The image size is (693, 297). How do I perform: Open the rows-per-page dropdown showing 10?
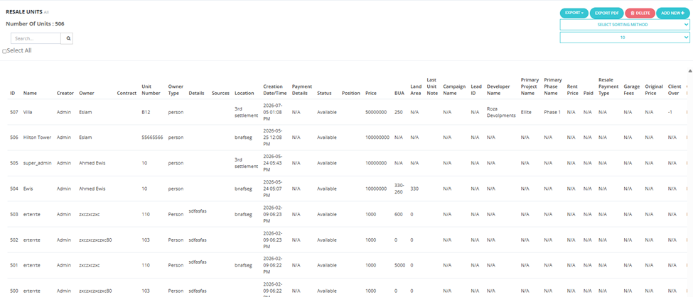(625, 38)
